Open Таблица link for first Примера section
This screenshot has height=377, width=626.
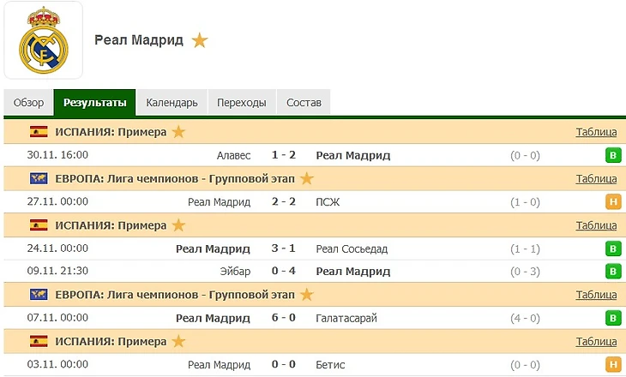[x=596, y=132]
